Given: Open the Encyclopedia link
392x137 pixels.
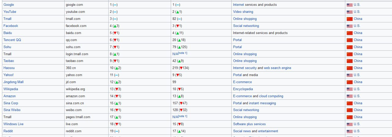Looking at the screenshot, I should [x=243, y=89].
